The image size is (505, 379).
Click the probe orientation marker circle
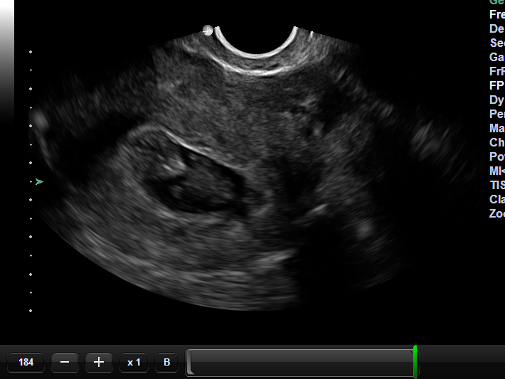pyautogui.click(x=208, y=31)
